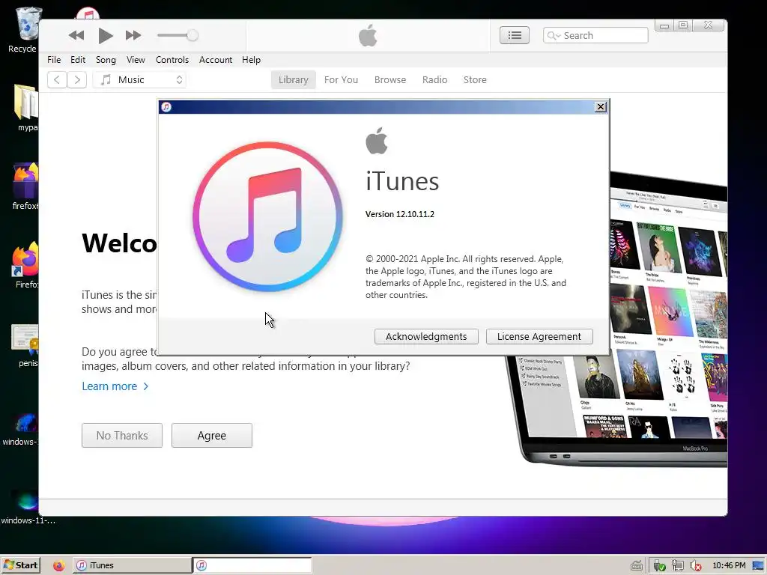Select the mypa folder desktop icon
The width and height of the screenshot is (767, 575).
click(x=27, y=108)
